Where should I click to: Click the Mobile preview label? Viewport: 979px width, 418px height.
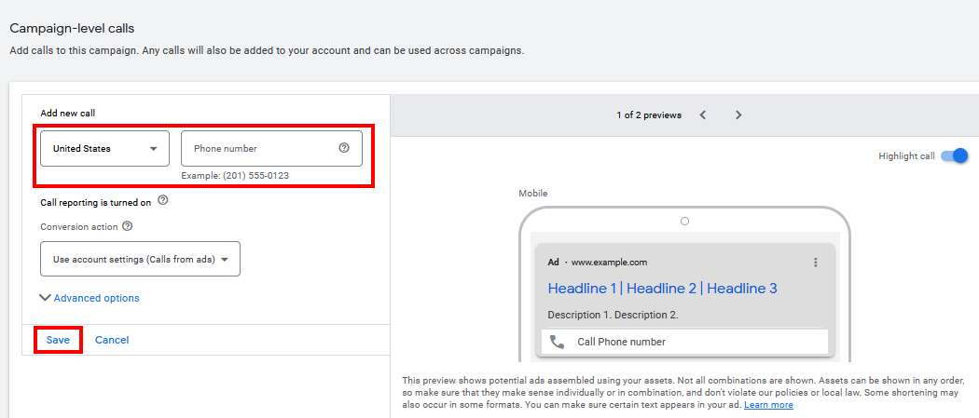(x=533, y=194)
